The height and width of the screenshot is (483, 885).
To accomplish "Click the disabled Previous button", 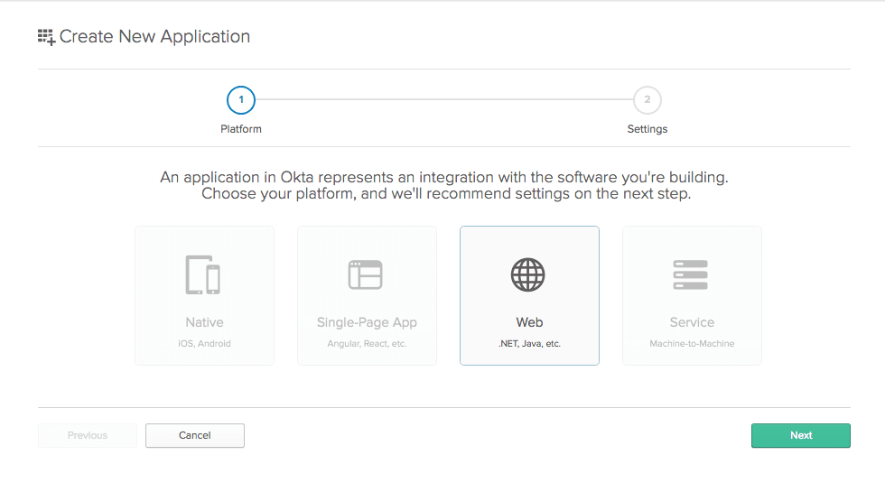I will click(88, 435).
